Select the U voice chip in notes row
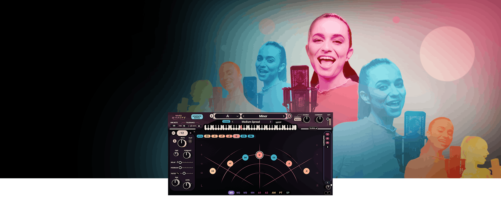 click(236, 136)
